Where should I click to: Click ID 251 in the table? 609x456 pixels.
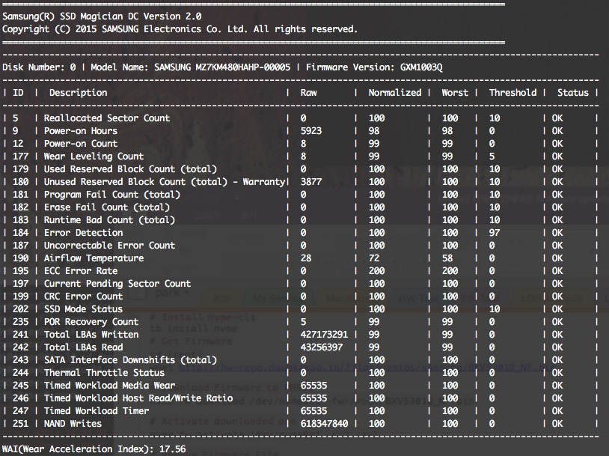click(x=21, y=424)
